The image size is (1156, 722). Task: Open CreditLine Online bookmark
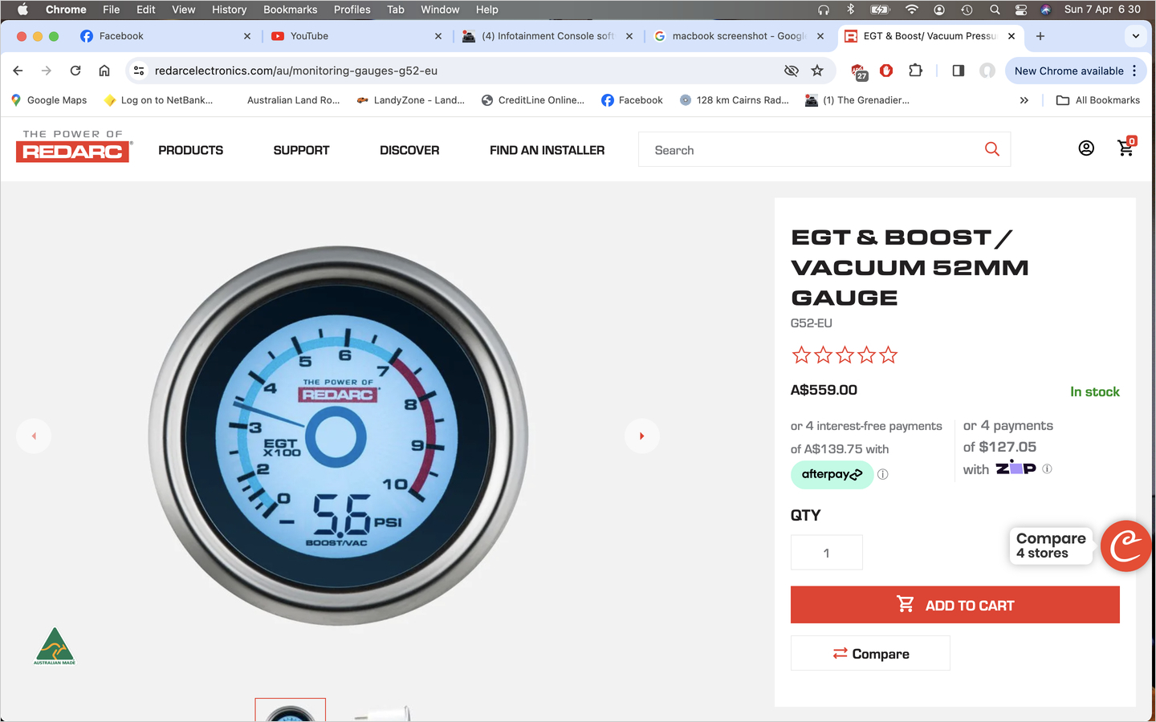pos(533,100)
